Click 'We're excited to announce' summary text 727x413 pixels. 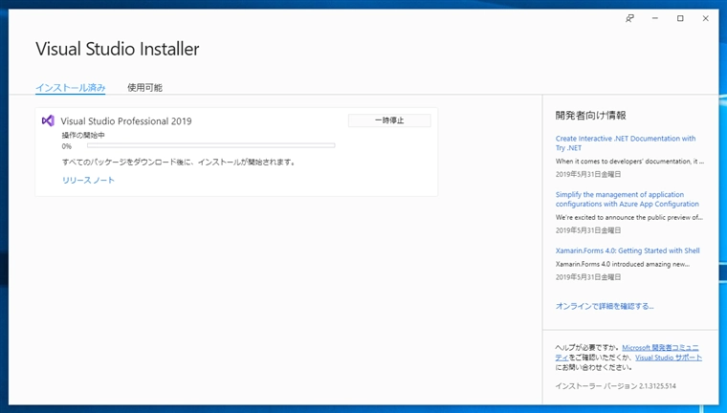629,217
